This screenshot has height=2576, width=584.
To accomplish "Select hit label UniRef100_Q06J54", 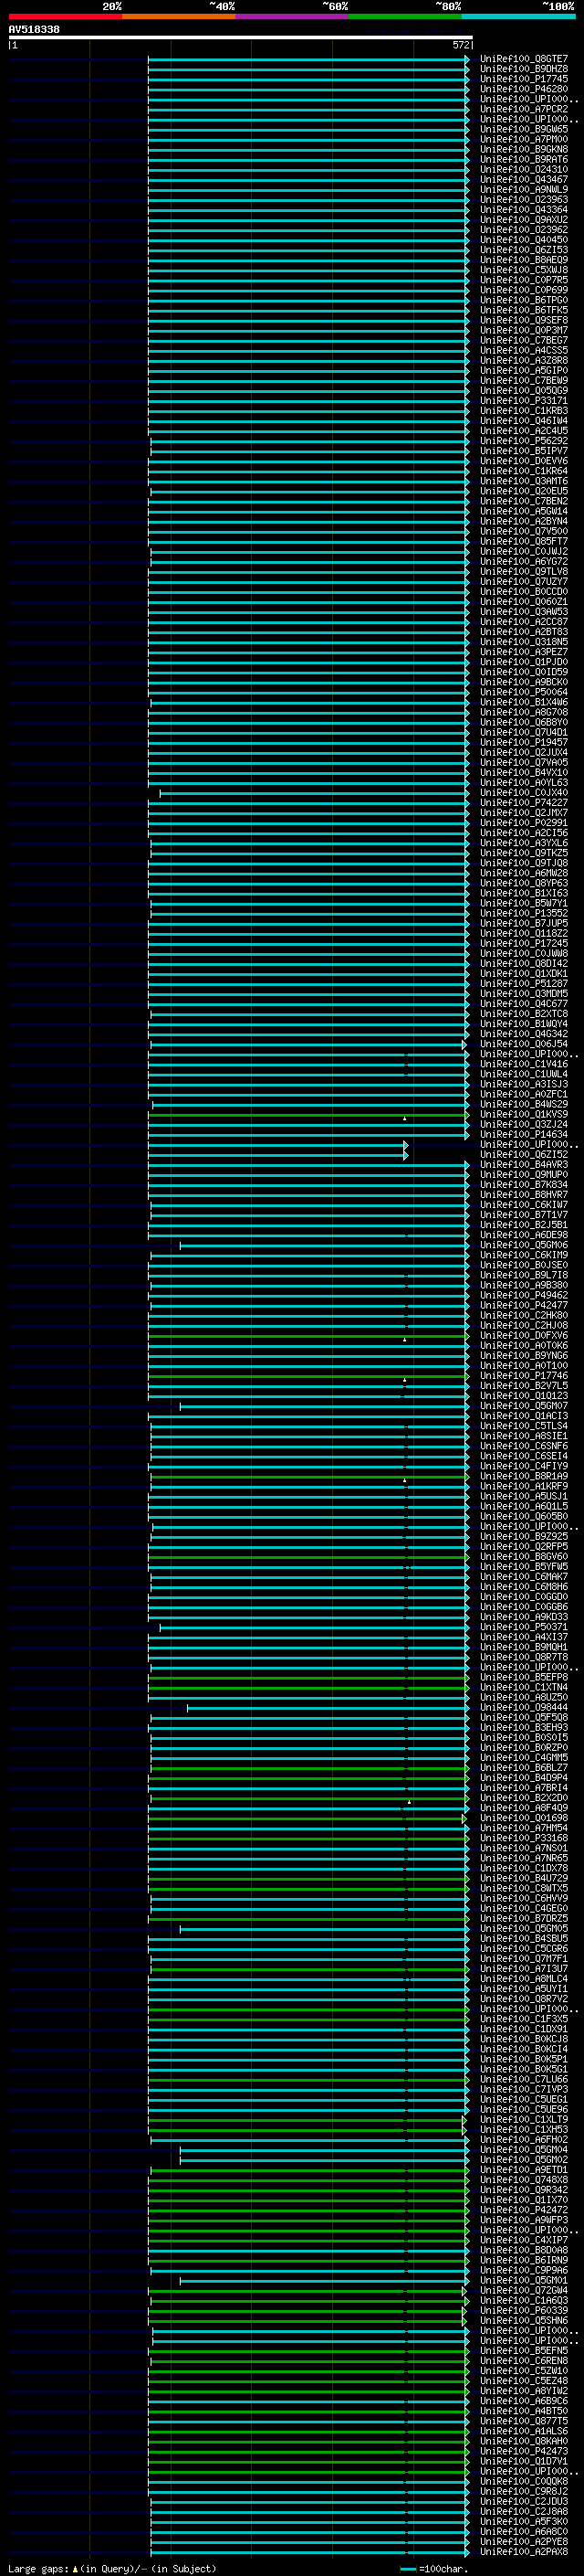I will coord(524,1044).
